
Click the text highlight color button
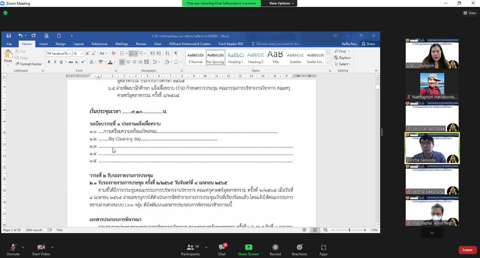tap(101, 62)
